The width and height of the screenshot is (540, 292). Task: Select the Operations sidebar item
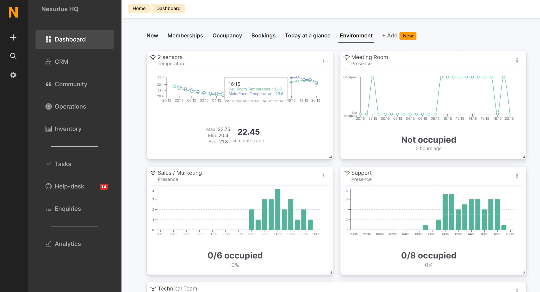70,106
